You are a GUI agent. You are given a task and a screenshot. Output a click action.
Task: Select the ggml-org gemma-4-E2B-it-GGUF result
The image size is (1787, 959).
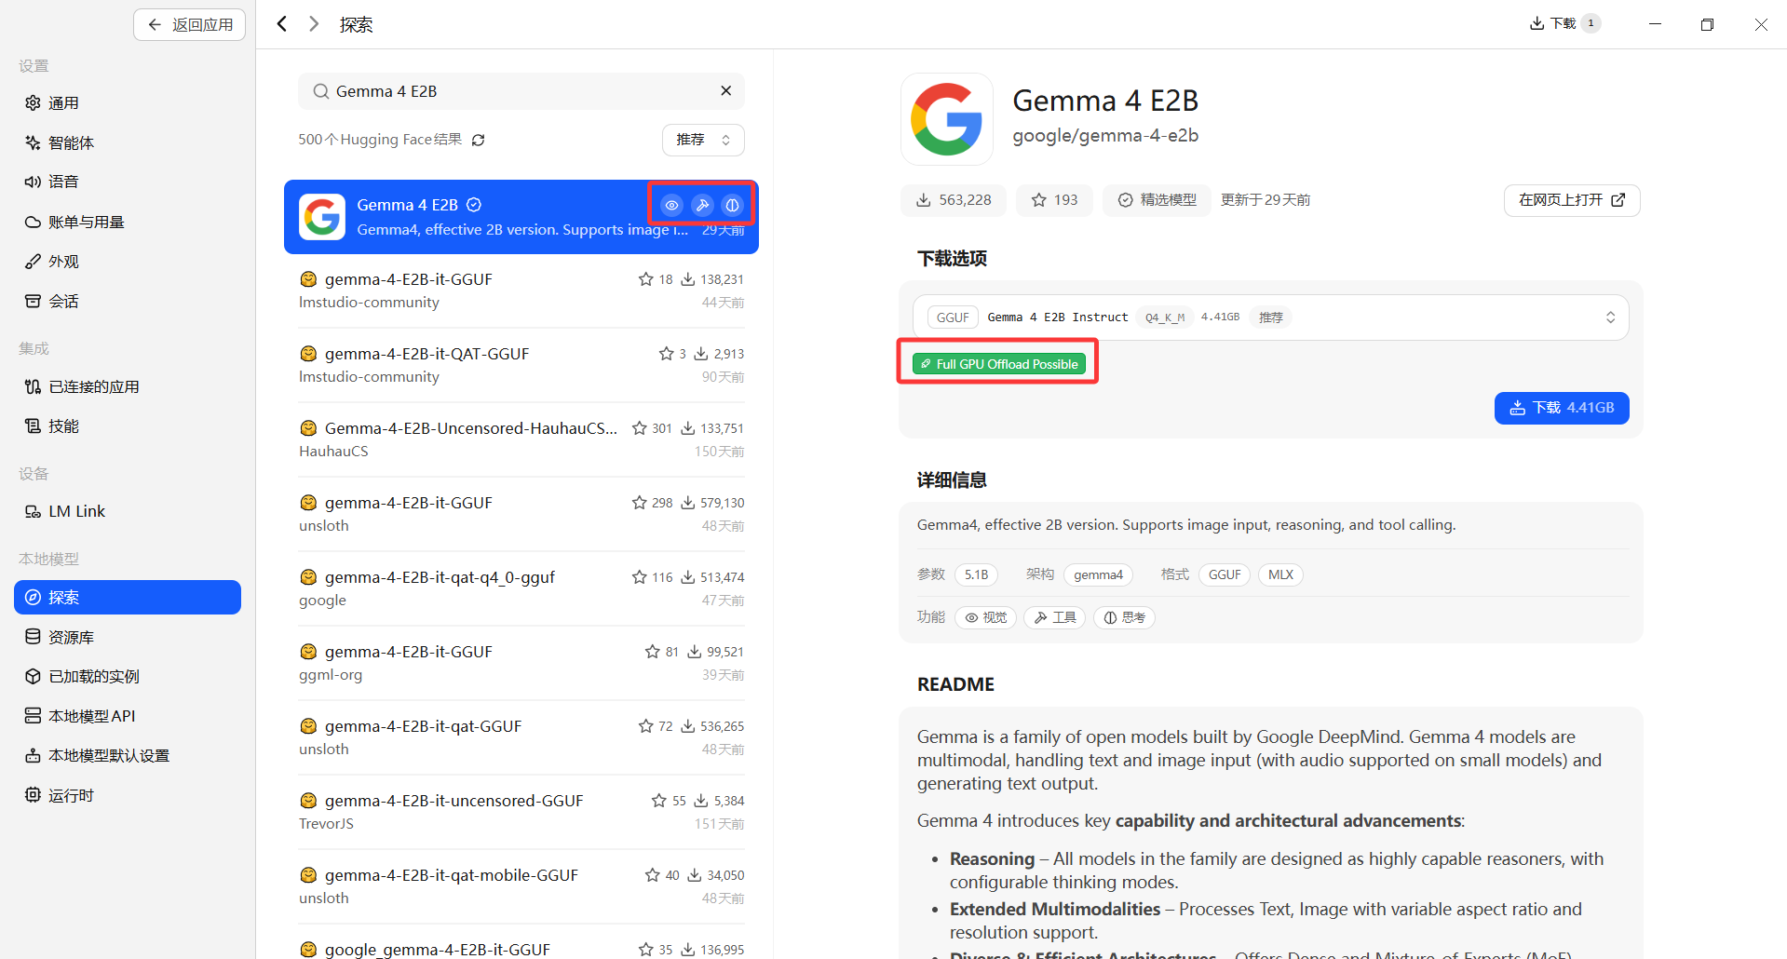coord(521,663)
